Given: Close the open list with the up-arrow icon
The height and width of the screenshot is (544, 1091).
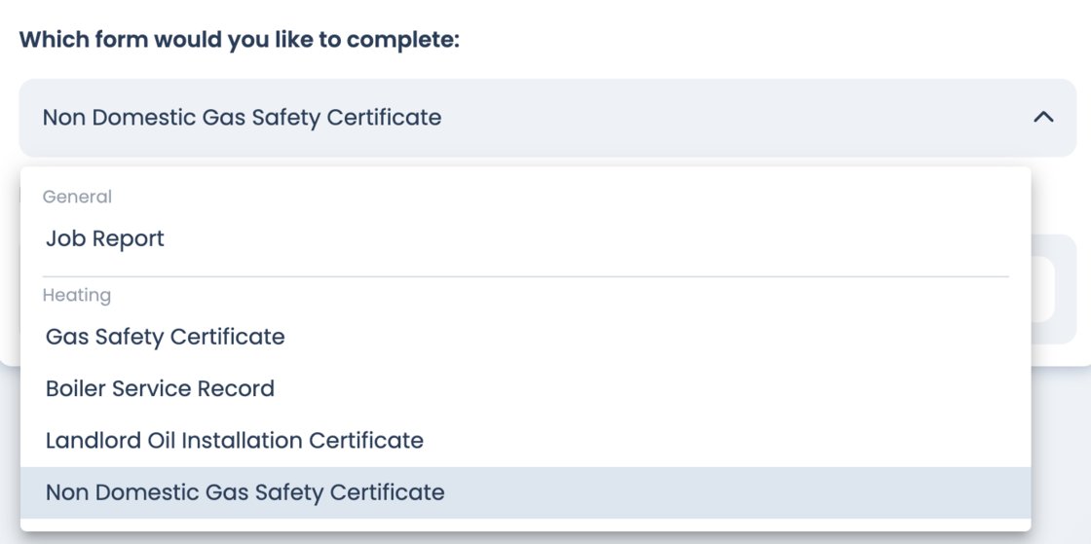Looking at the screenshot, I should [x=1043, y=118].
